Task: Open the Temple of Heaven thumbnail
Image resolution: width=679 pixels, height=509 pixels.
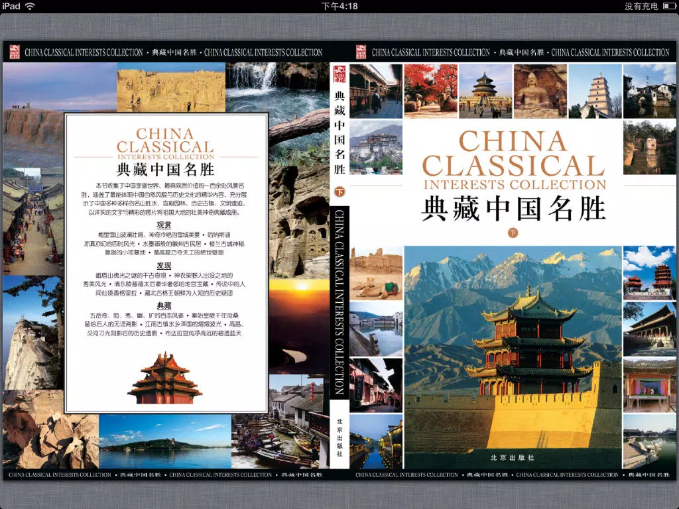Action: pyautogui.click(x=485, y=91)
